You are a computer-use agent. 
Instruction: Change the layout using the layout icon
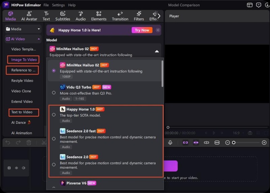click(x=249, y=5)
